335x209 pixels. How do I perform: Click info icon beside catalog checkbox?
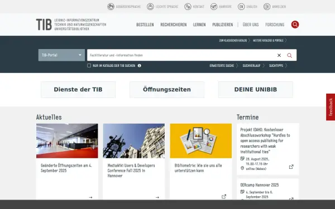[x=140, y=66]
